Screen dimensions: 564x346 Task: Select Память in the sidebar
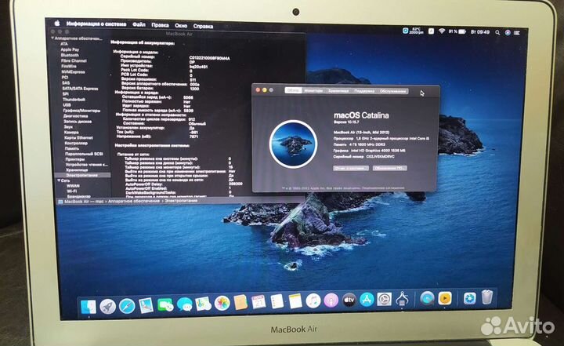[71, 148]
